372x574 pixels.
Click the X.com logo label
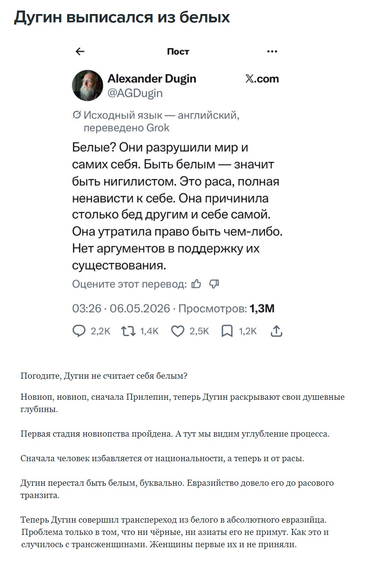point(262,79)
